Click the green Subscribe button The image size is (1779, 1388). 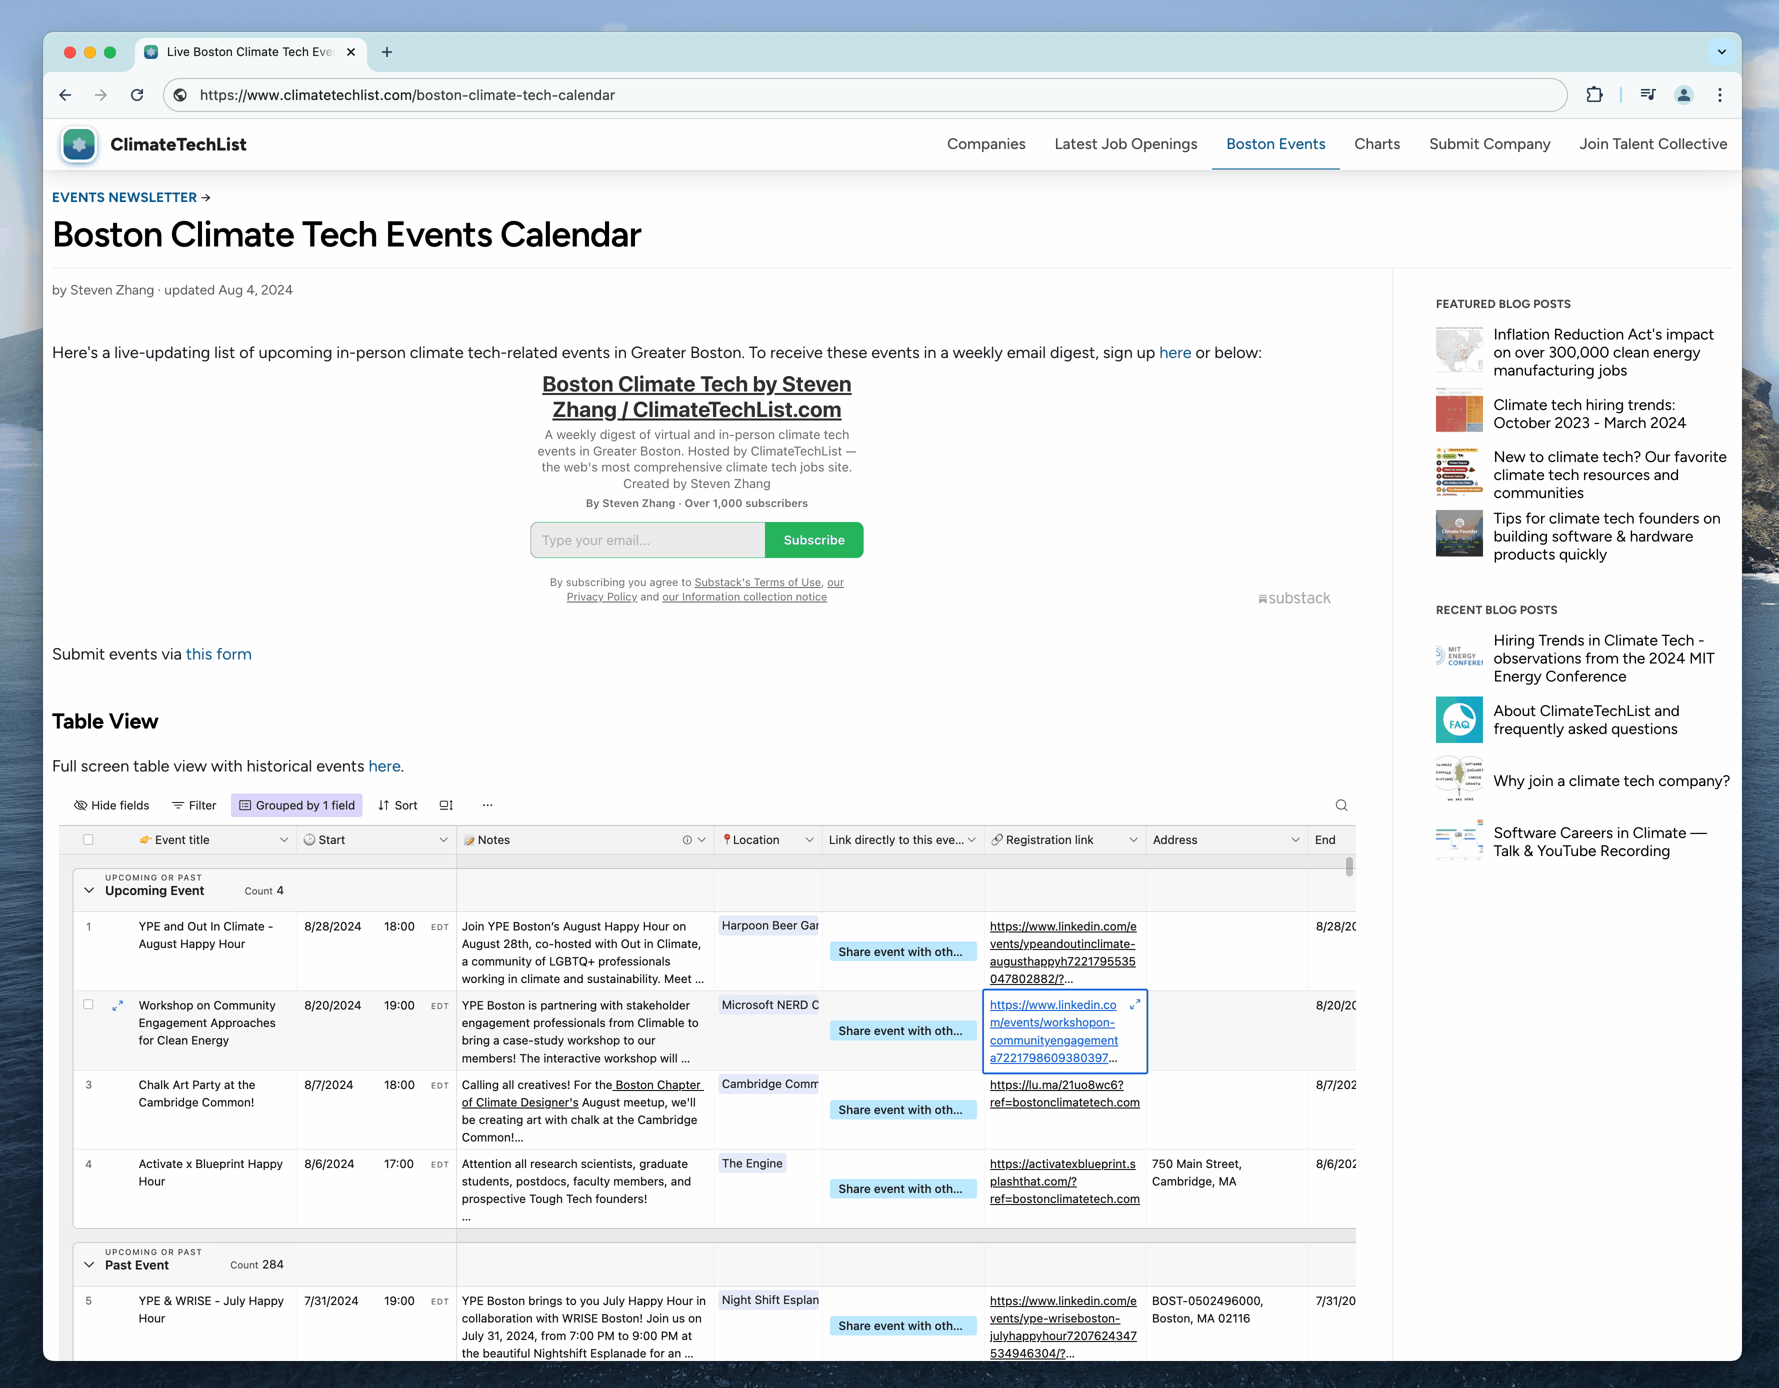tap(813, 541)
